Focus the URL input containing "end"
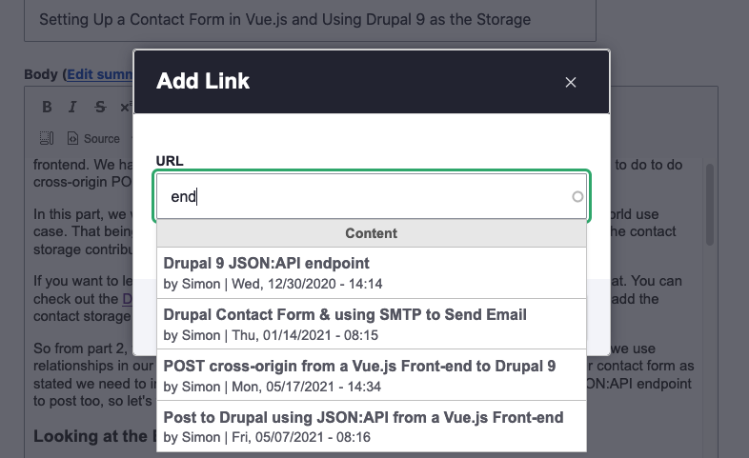The height and width of the screenshot is (458, 749). (x=371, y=196)
